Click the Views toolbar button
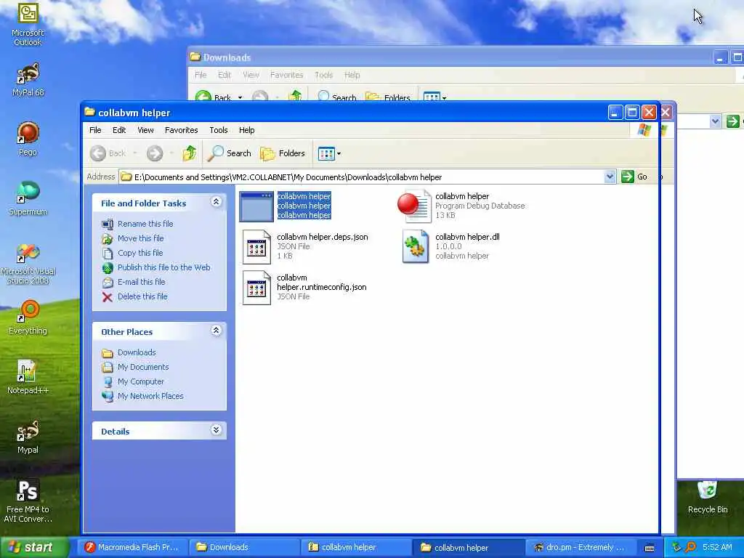The image size is (744, 558). (326, 153)
